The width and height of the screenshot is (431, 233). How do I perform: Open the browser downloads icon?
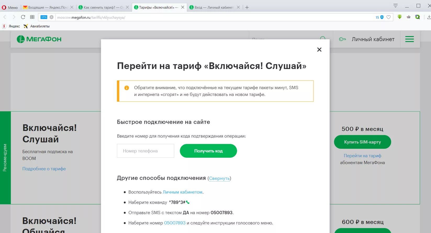(429, 17)
